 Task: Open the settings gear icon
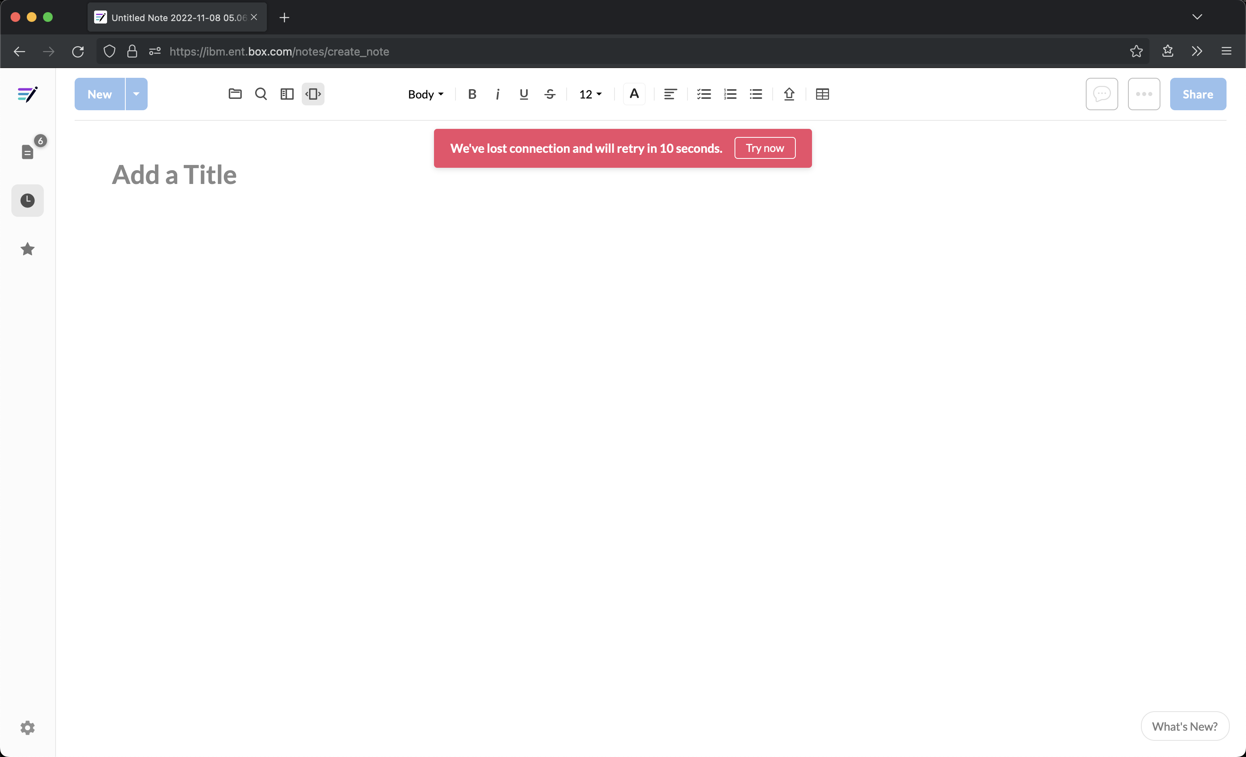[x=27, y=728]
